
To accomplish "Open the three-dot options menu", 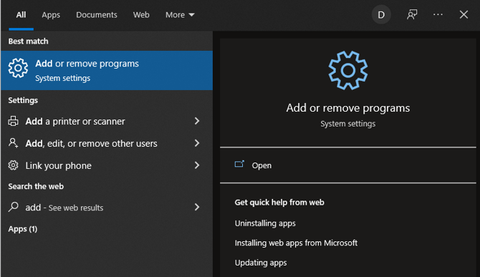I will point(438,14).
